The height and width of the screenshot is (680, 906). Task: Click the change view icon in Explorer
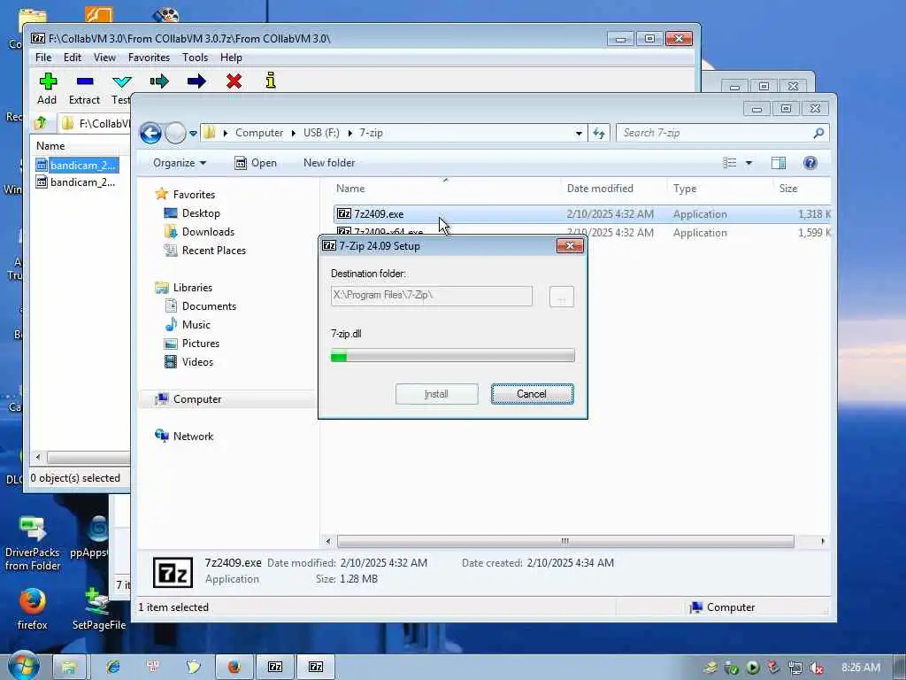(730, 163)
